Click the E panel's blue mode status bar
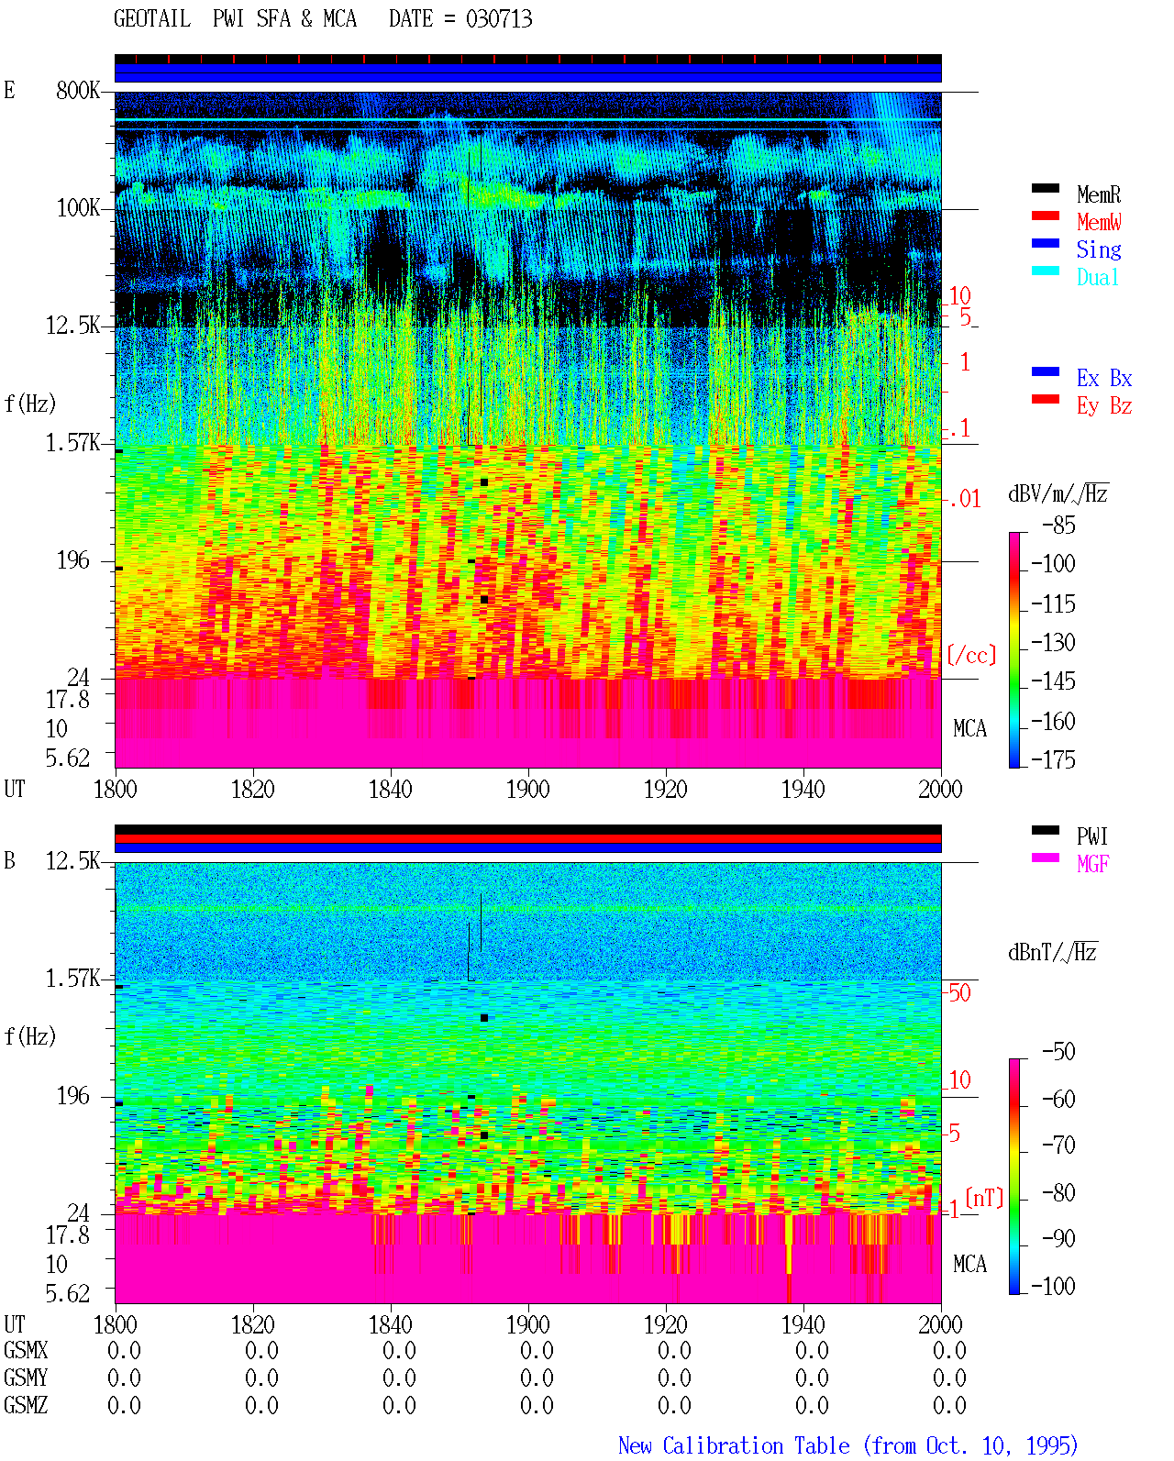This screenshot has width=1174, height=1461. coord(528,72)
